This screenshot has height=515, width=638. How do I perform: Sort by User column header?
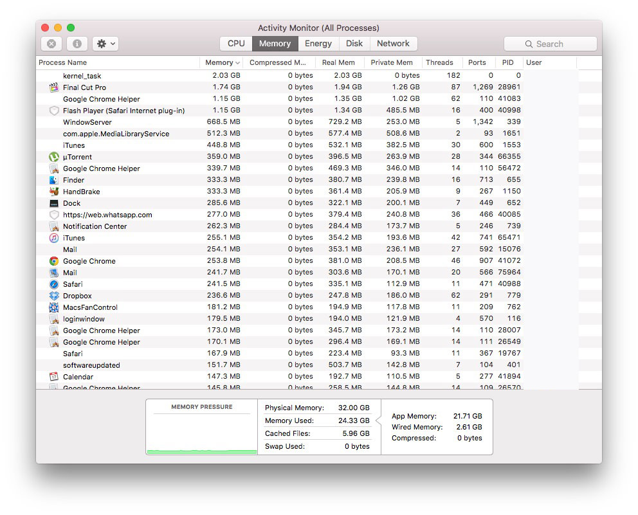549,62
